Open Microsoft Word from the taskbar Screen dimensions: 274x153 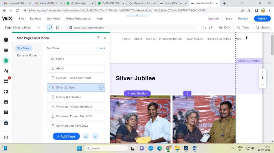coord(195,148)
